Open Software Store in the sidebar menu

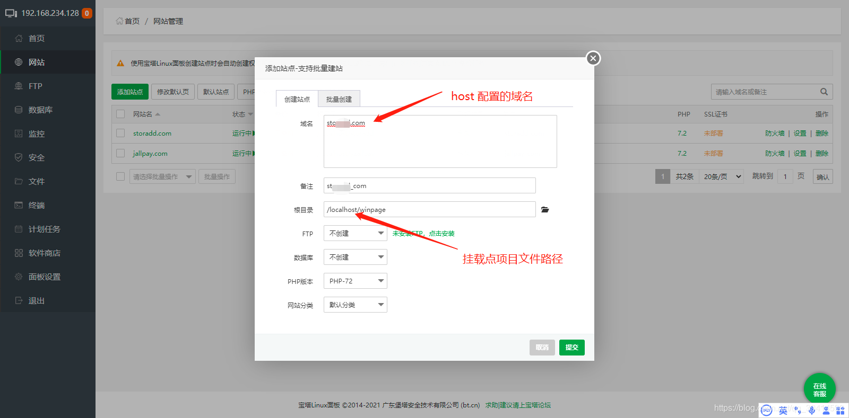pos(48,253)
